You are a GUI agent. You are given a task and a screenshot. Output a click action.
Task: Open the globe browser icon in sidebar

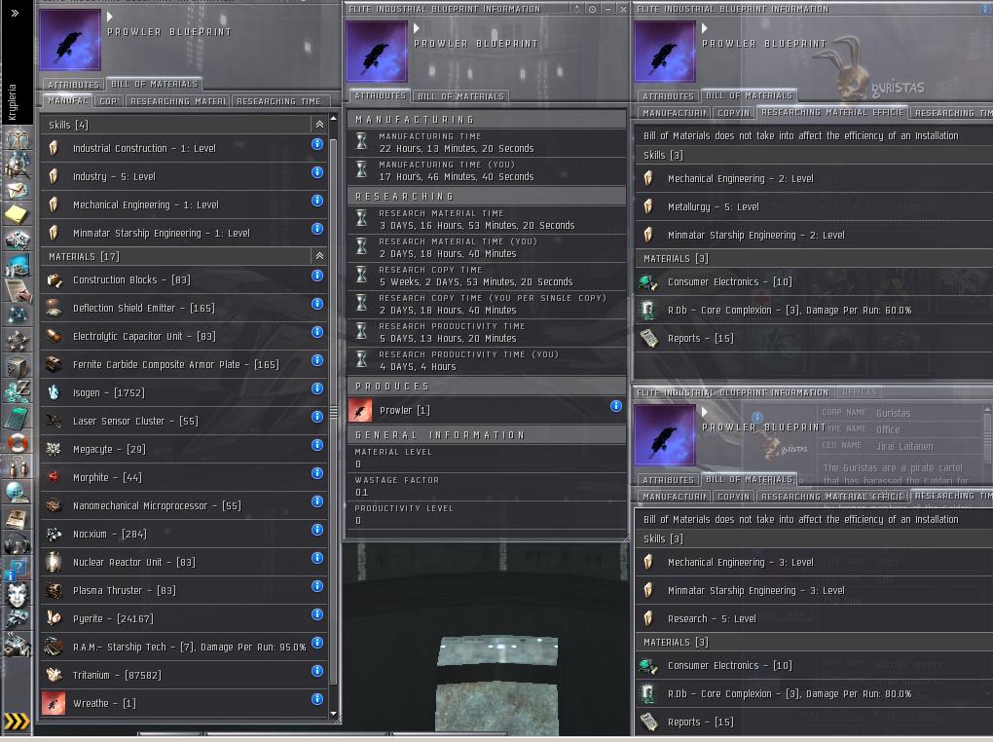click(18, 493)
